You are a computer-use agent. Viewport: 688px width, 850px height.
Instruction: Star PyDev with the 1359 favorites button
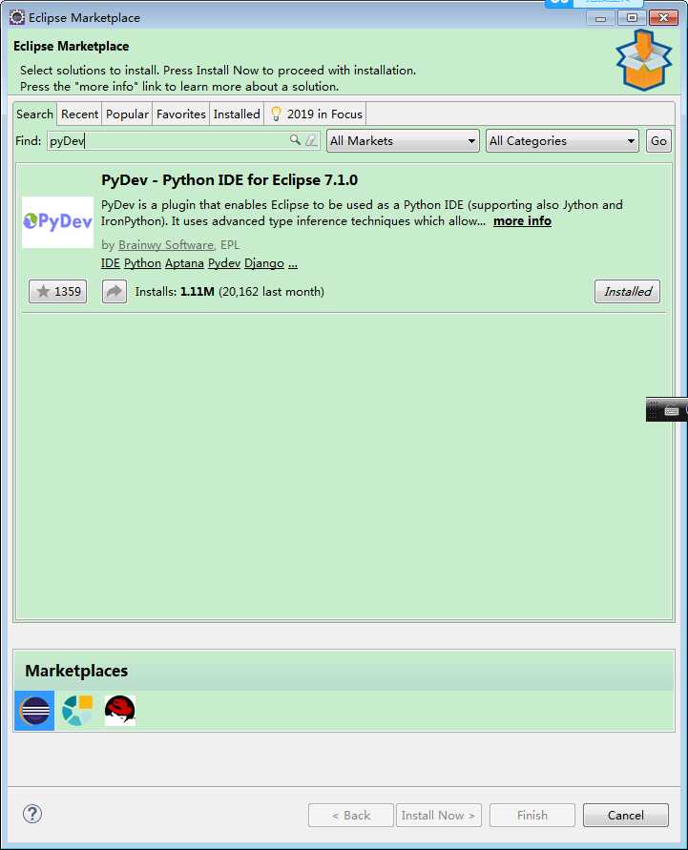tap(58, 292)
